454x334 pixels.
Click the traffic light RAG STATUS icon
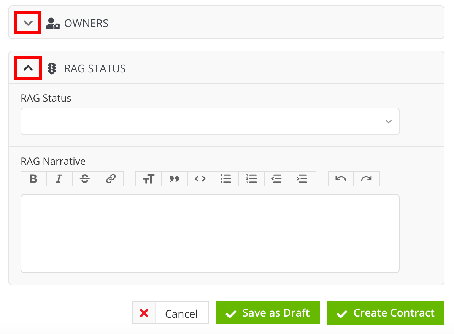pos(51,68)
